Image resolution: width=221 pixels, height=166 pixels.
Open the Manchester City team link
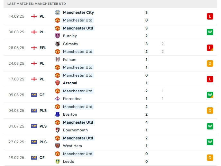(x=78, y=12)
